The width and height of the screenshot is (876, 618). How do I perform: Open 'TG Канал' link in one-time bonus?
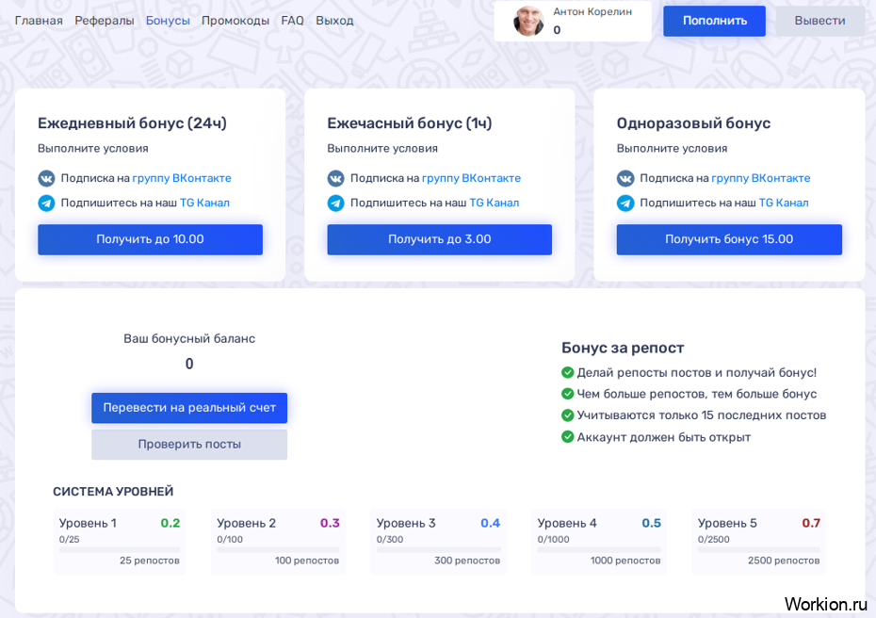pos(784,203)
